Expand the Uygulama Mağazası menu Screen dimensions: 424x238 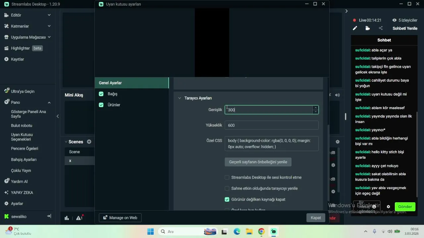click(x=49, y=37)
